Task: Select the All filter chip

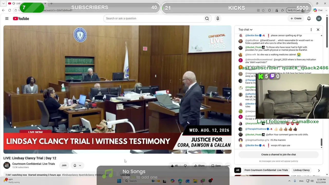Action: (x=238, y=170)
